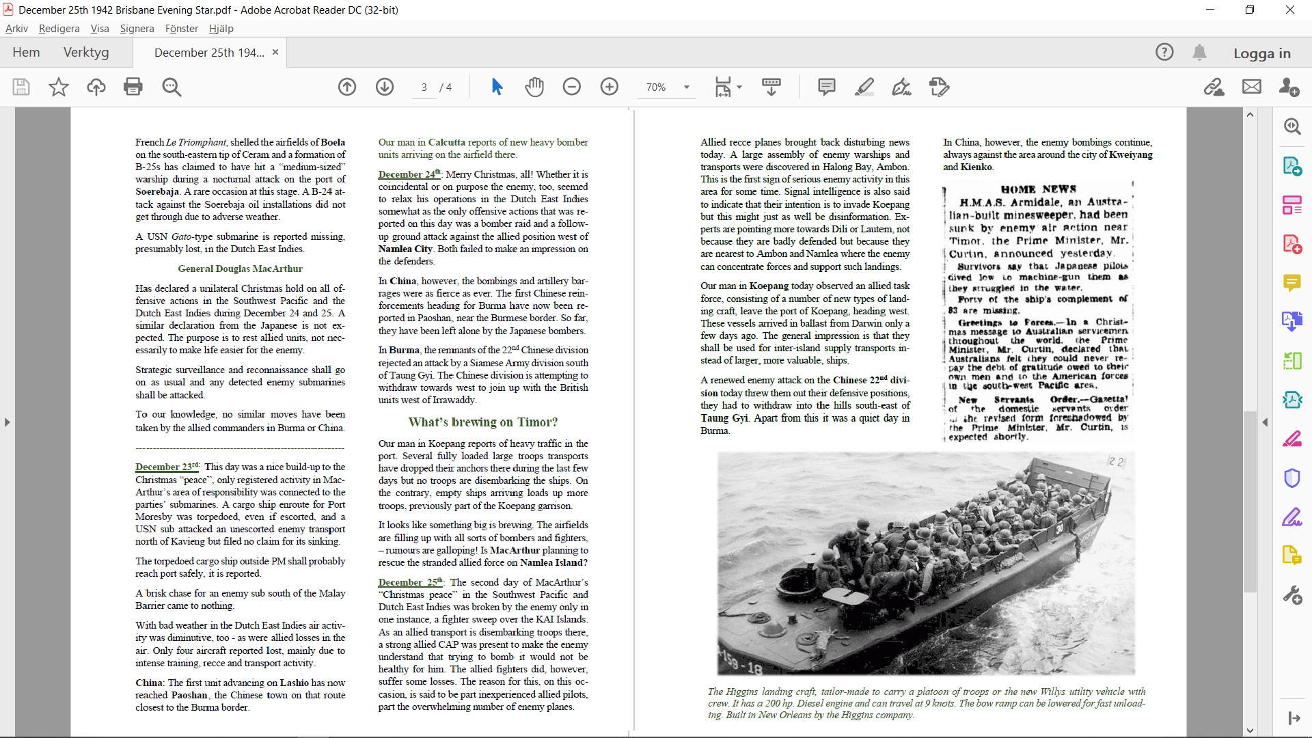The image size is (1312, 738).
Task: Expand the left navigation pane arrow
Action: (7, 422)
